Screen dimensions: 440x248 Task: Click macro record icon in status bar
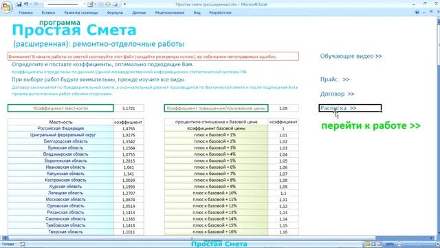click(23, 244)
